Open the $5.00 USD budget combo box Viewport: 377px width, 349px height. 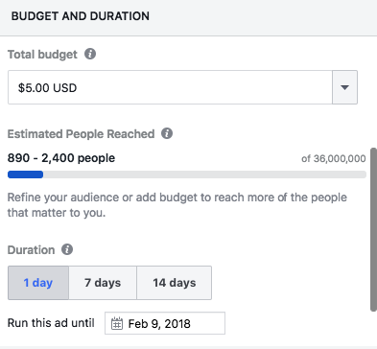click(182, 87)
